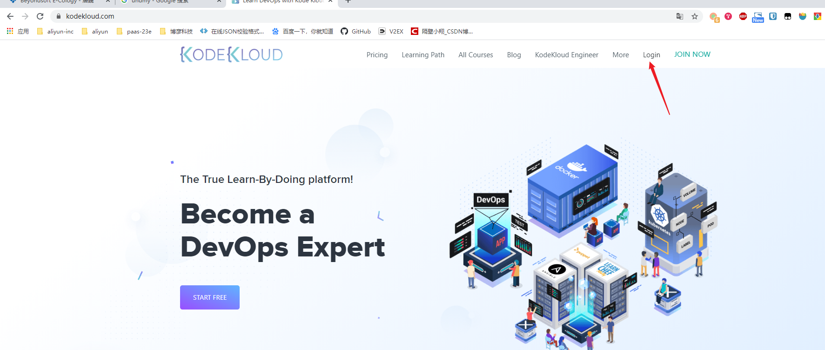Open the Adblock Plus extension
This screenshot has width=825, height=350.
click(743, 16)
